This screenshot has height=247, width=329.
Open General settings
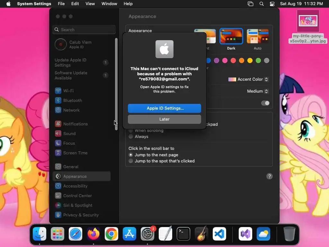coord(82,167)
